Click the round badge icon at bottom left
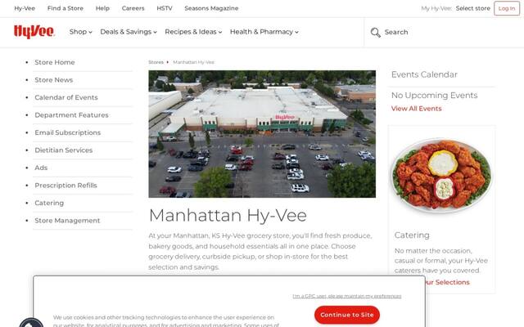The image size is (524, 327). click(x=31, y=323)
